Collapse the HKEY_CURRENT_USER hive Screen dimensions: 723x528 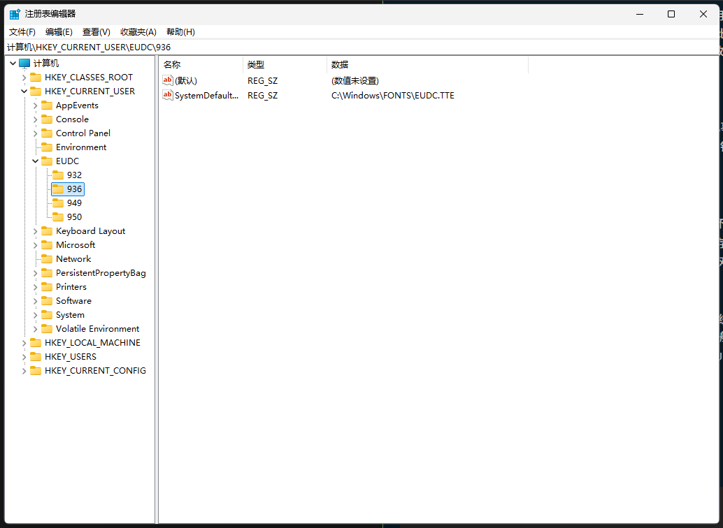click(x=24, y=91)
